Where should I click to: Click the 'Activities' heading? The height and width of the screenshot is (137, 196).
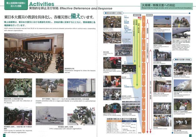tap(42, 4)
